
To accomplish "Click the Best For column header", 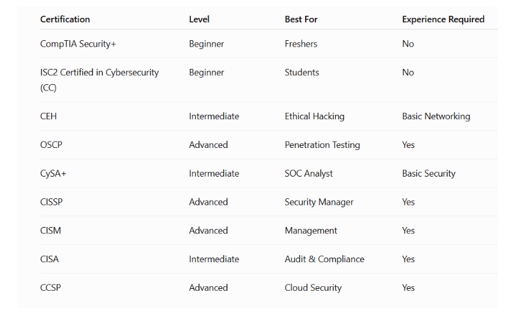I will pos(301,19).
